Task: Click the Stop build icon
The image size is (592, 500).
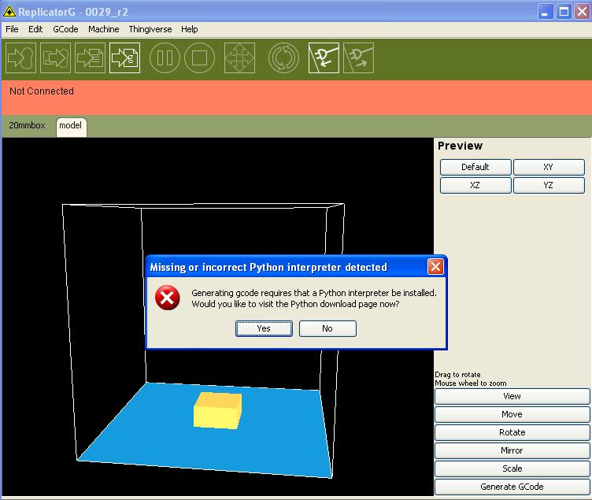Action: point(199,57)
